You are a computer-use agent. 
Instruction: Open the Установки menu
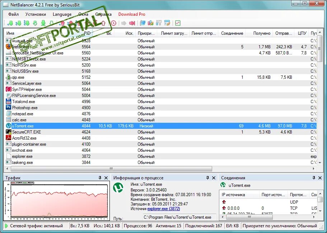36,14
